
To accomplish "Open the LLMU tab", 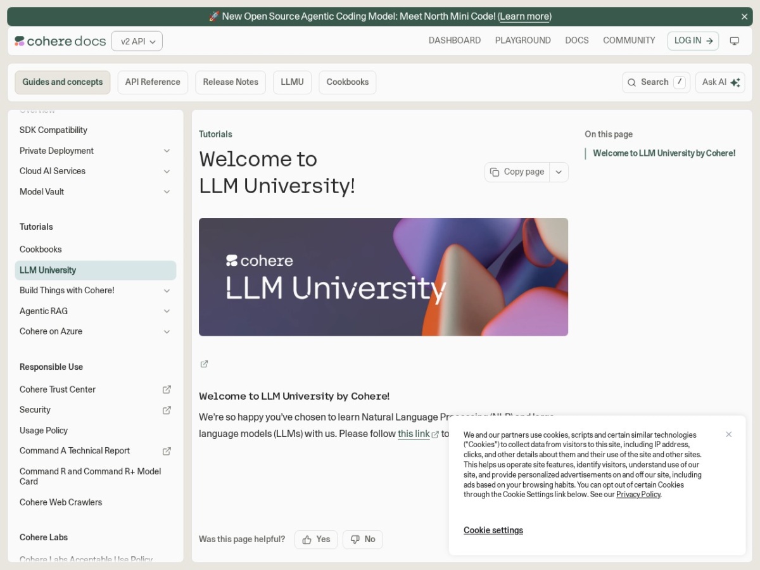I will point(293,82).
